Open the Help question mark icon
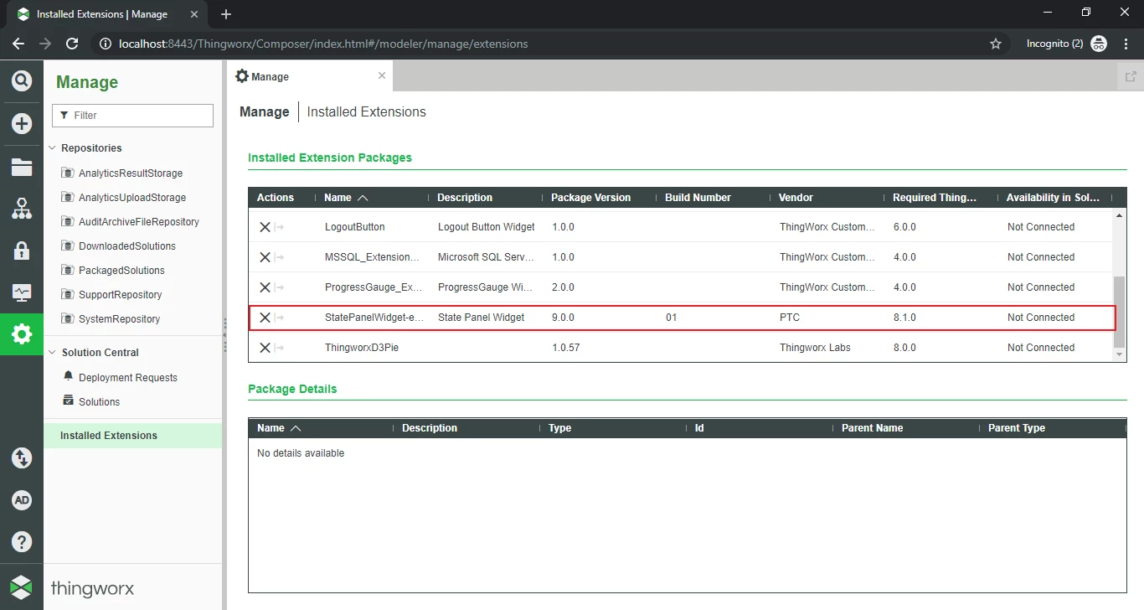Image resolution: width=1144 pixels, height=610 pixels. [x=22, y=542]
